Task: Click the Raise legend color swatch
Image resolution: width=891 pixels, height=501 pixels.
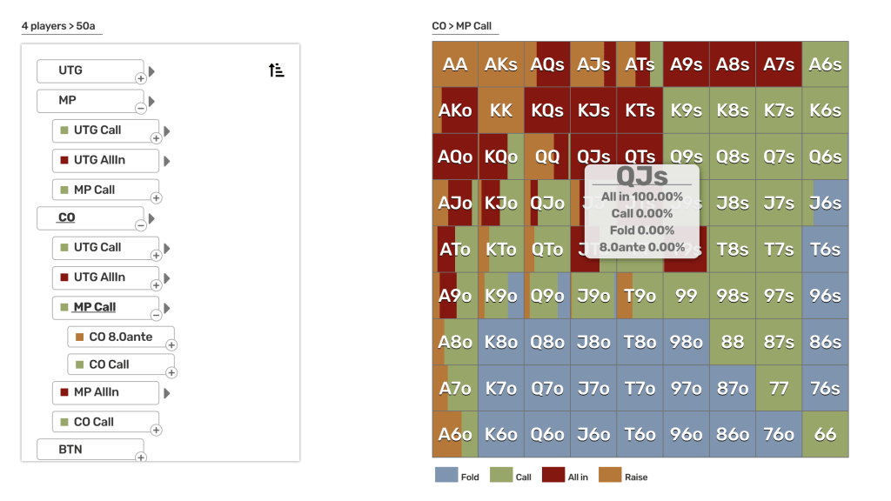Action: tap(610, 476)
